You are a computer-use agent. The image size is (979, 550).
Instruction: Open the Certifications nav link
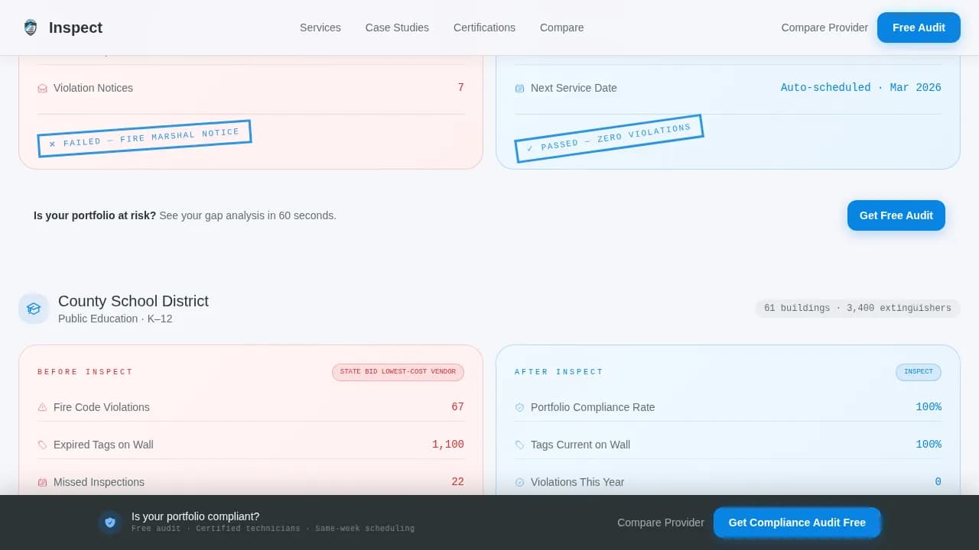(484, 27)
